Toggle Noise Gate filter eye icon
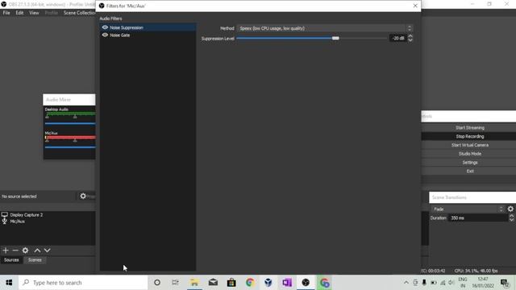Screen dimensions: 516x290 105,35
